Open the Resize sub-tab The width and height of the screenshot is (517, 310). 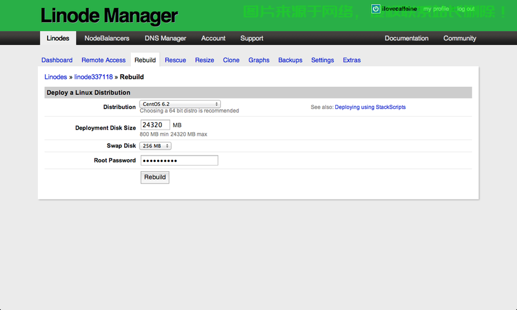(204, 60)
